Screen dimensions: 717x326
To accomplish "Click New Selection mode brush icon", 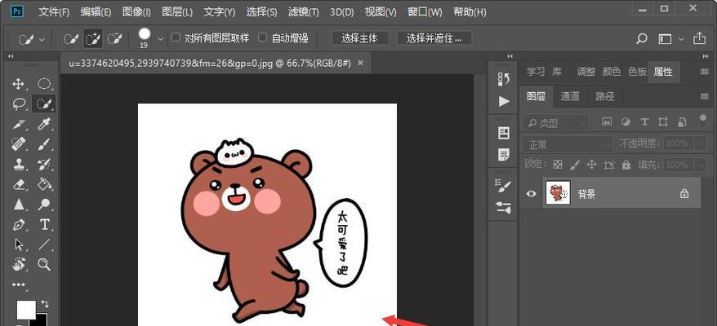I will [71, 39].
